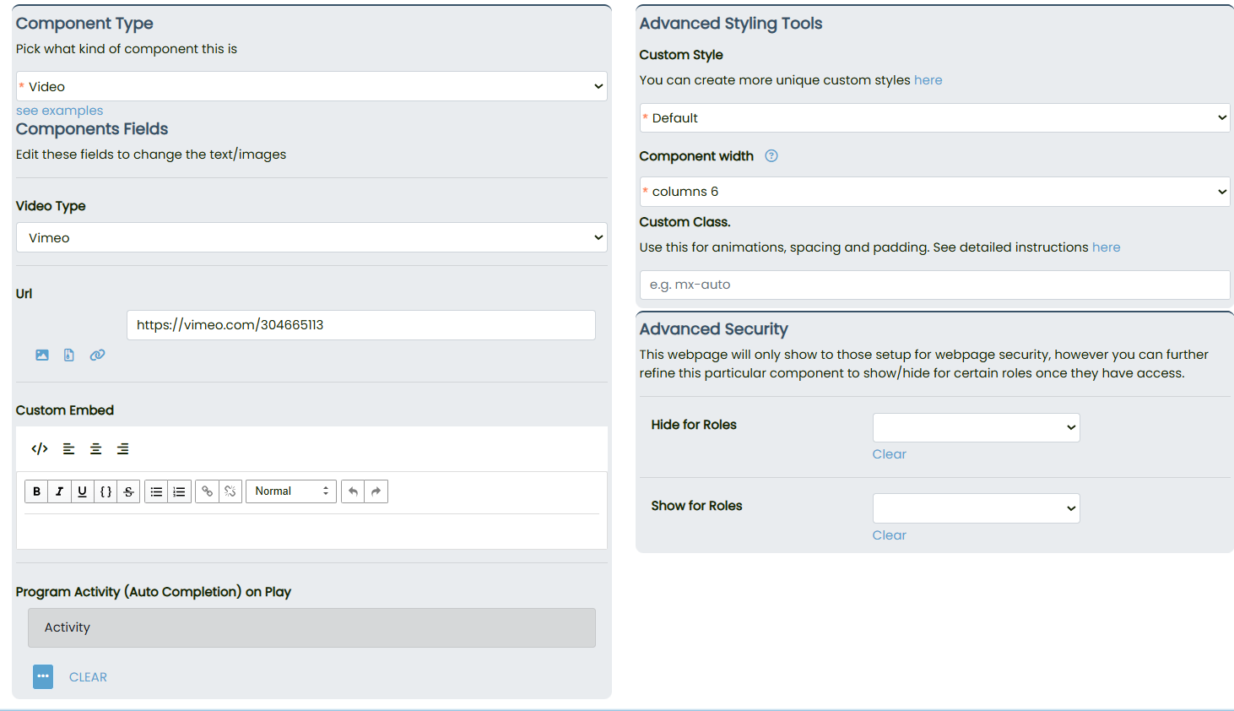Click the Custom Class text input
This screenshot has height=711, width=1234.
[934, 285]
